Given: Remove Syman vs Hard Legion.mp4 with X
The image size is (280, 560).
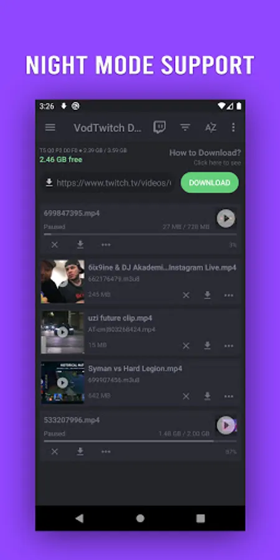Looking at the screenshot, I should 186,396.
